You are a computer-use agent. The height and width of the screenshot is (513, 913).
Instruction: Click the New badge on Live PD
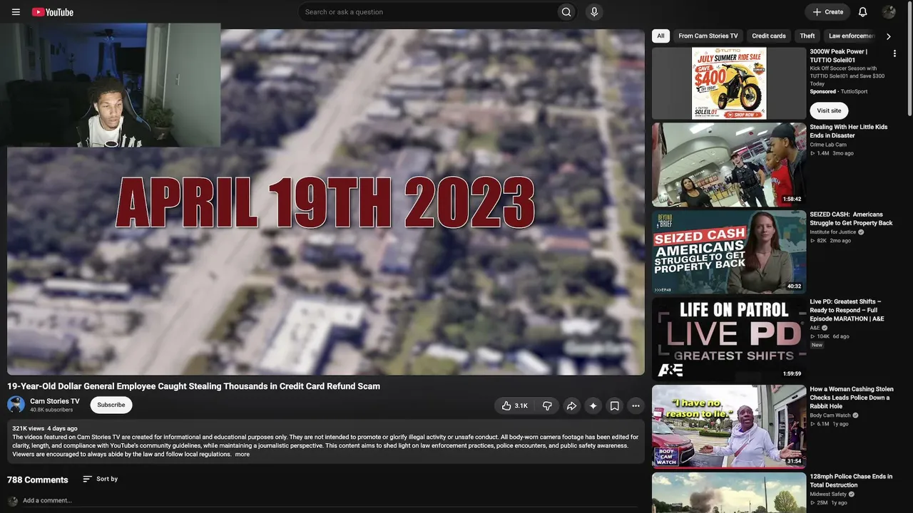[817, 345]
